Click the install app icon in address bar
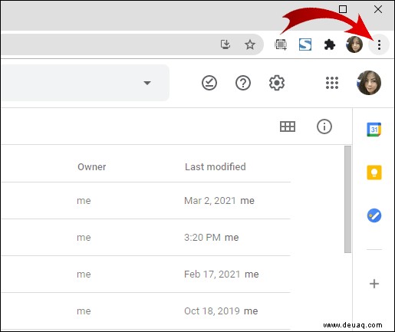 click(x=225, y=44)
